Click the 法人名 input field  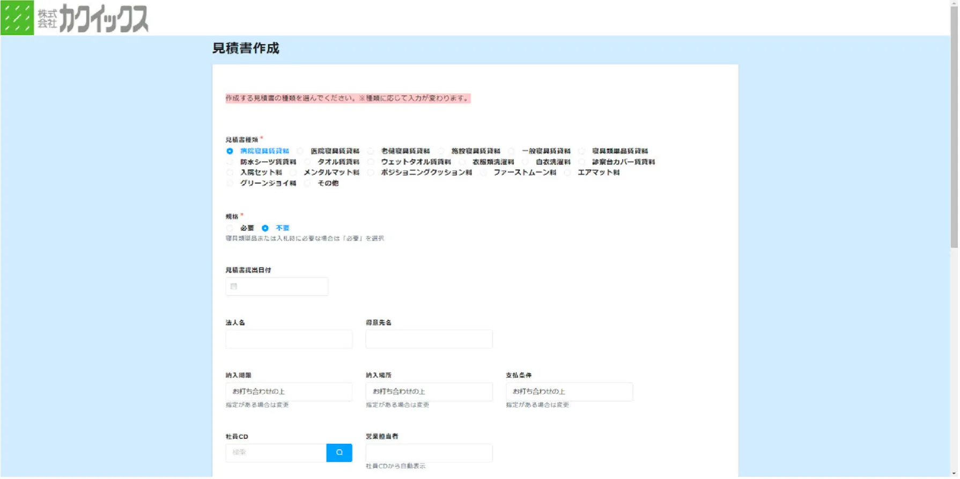coord(289,339)
